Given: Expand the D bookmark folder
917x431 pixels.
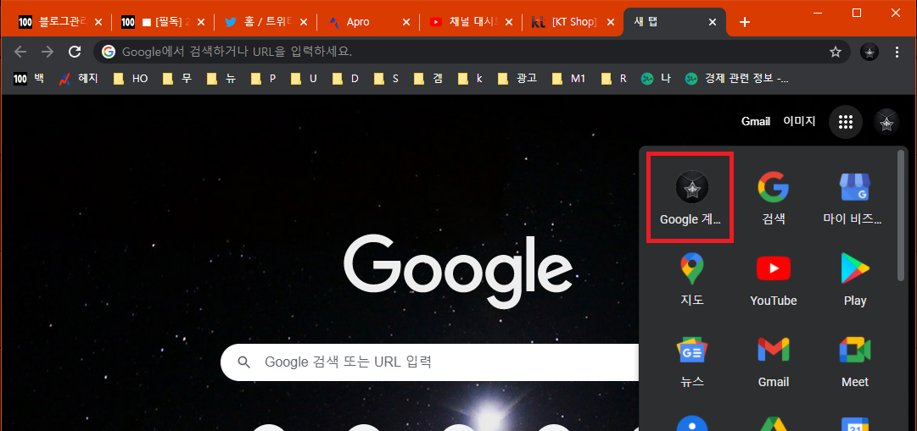Looking at the screenshot, I should click(x=345, y=78).
